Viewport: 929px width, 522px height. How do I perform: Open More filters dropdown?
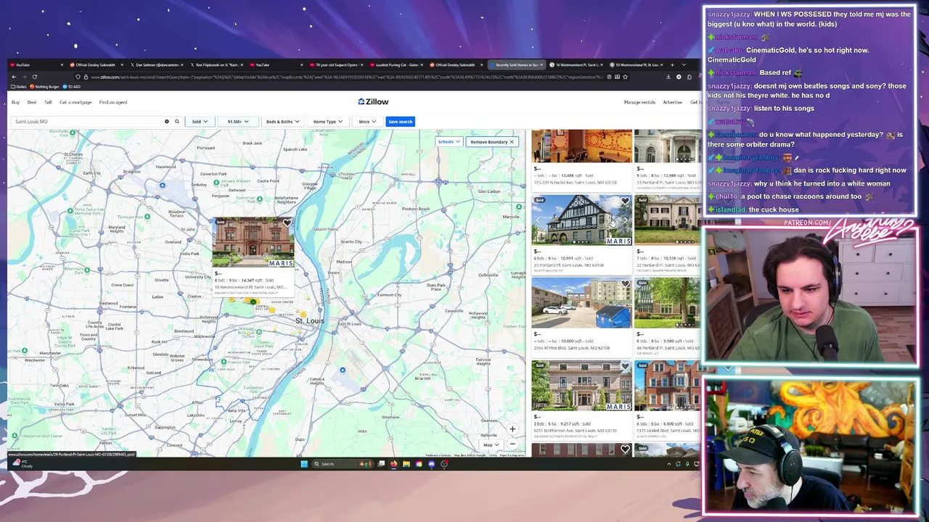coord(367,122)
